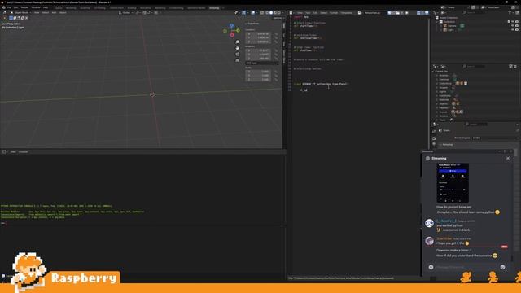The height and width of the screenshot is (293, 521).
Task: Switch to the Scripting workspace tab
Action: pyautogui.click(x=214, y=7)
